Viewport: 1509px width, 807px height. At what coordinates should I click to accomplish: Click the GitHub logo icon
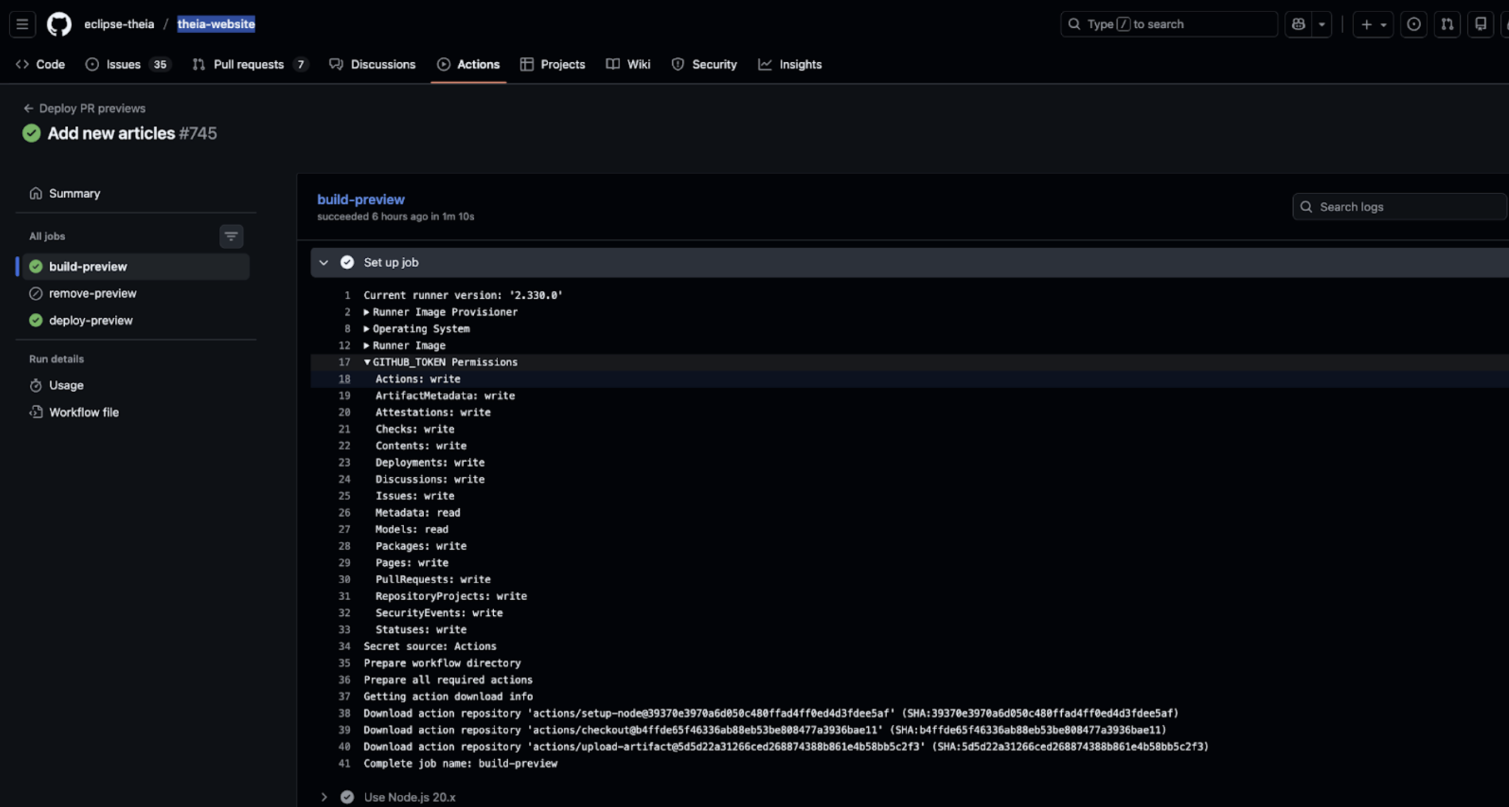(59, 24)
